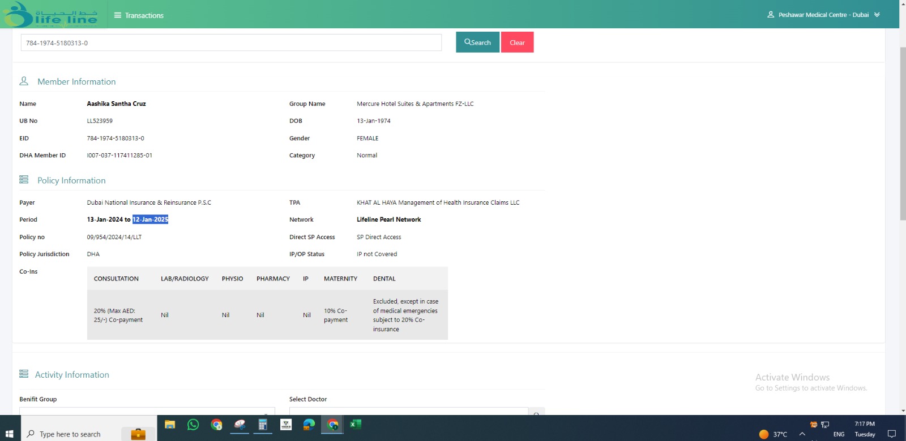The width and height of the screenshot is (906, 441).
Task: Open File Explorer from the taskbar
Action: pyautogui.click(x=170, y=425)
